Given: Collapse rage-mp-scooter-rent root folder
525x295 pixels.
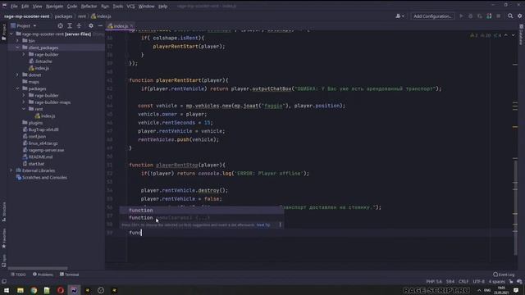Looking at the screenshot, I should (x=11, y=34).
